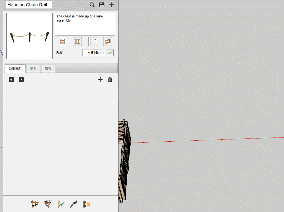Click the post with orange A icon
Screen dimensions: 284x212
click(x=87, y=204)
